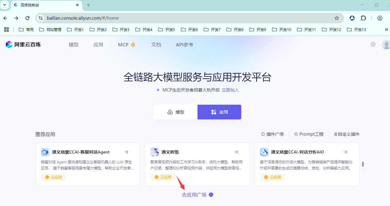This screenshot has height=206, width=390.
Task: Click the 立即加入 link
Action: [x=230, y=90]
